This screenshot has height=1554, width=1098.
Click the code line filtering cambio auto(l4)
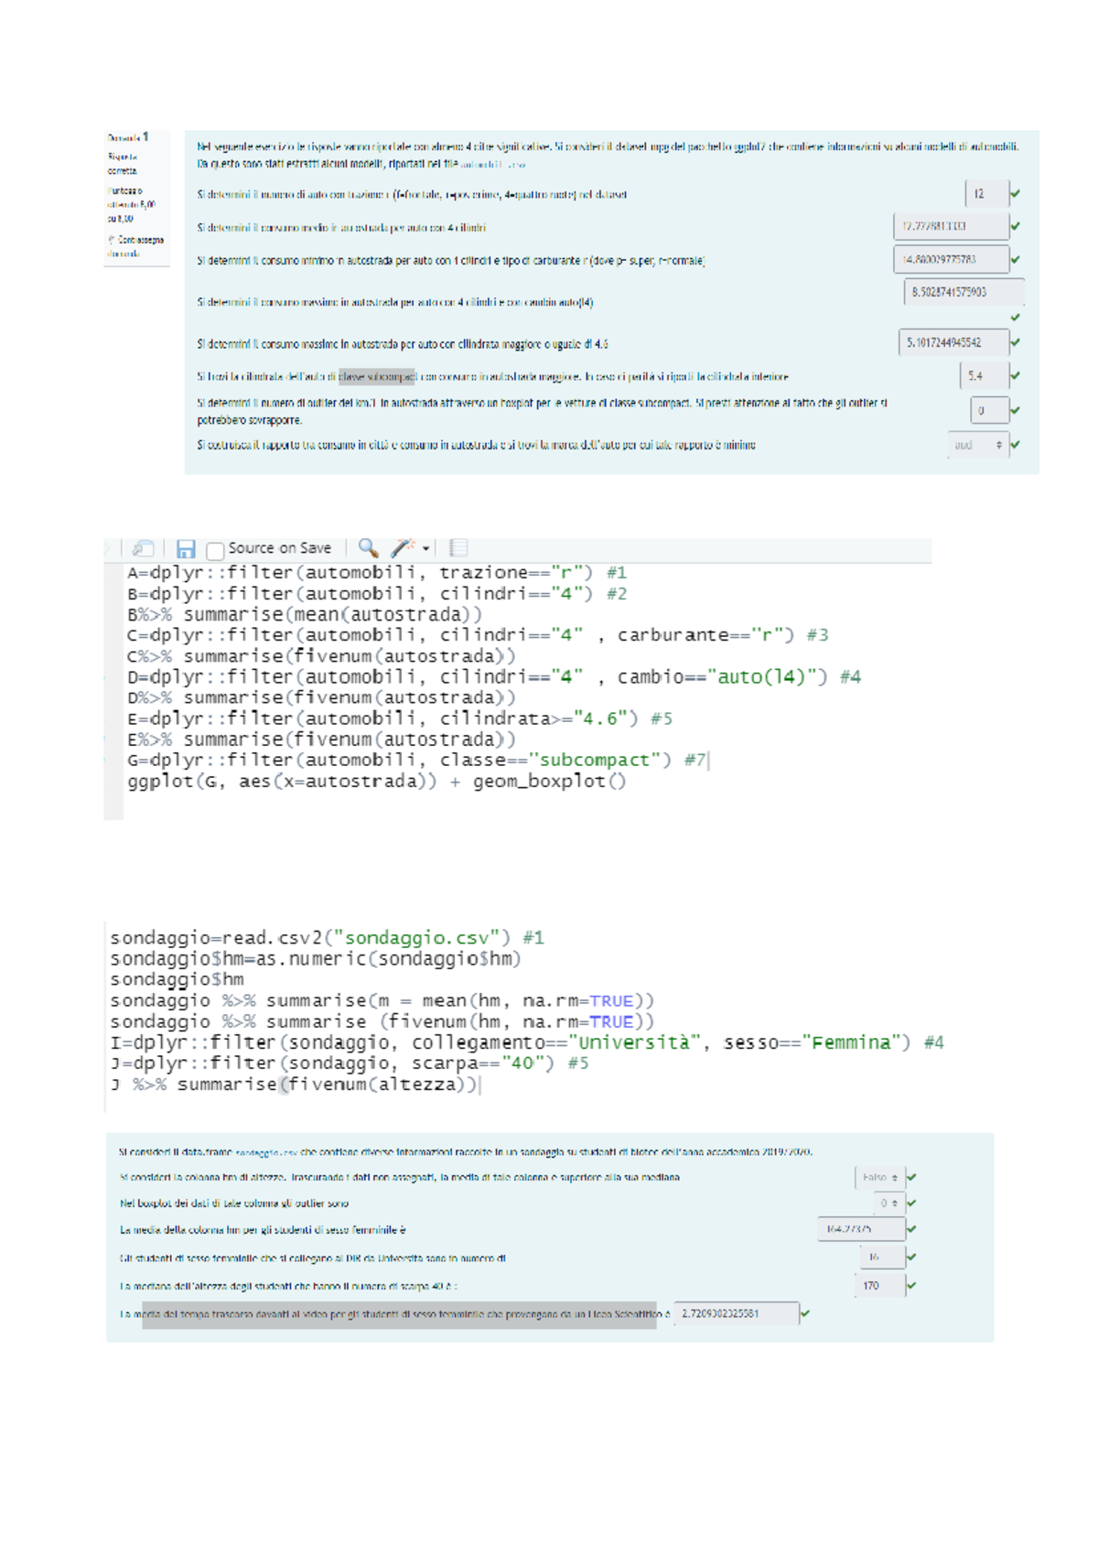(x=494, y=677)
